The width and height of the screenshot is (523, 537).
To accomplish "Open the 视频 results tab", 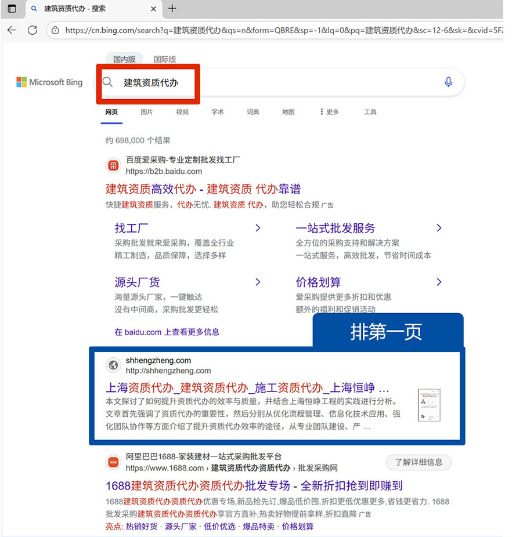I will pyautogui.click(x=182, y=112).
